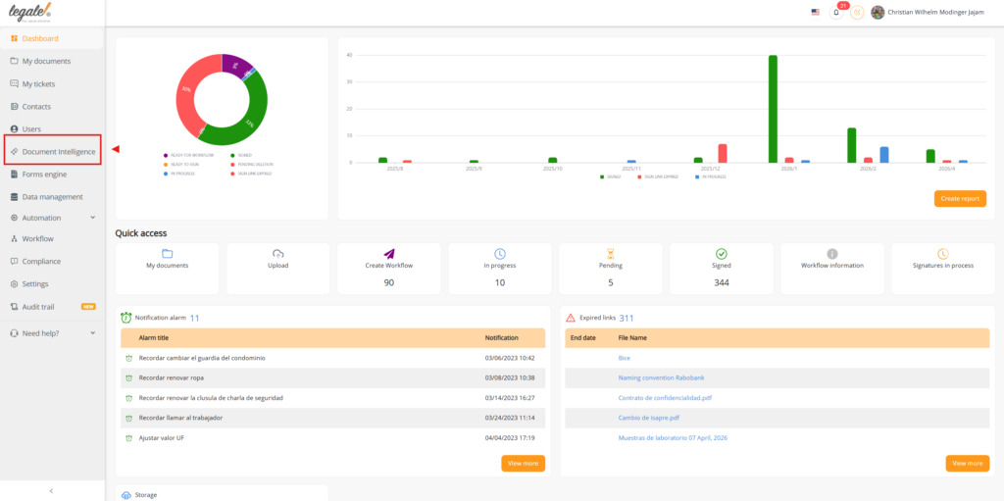This screenshot has width=1004, height=501.
Task: Toggle SIGN LINK EXPIRED legend in donut chart
Action: pos(251,173)
